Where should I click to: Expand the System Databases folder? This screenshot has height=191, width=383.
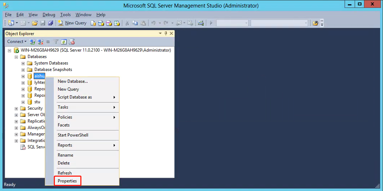[x=23, y=63]
